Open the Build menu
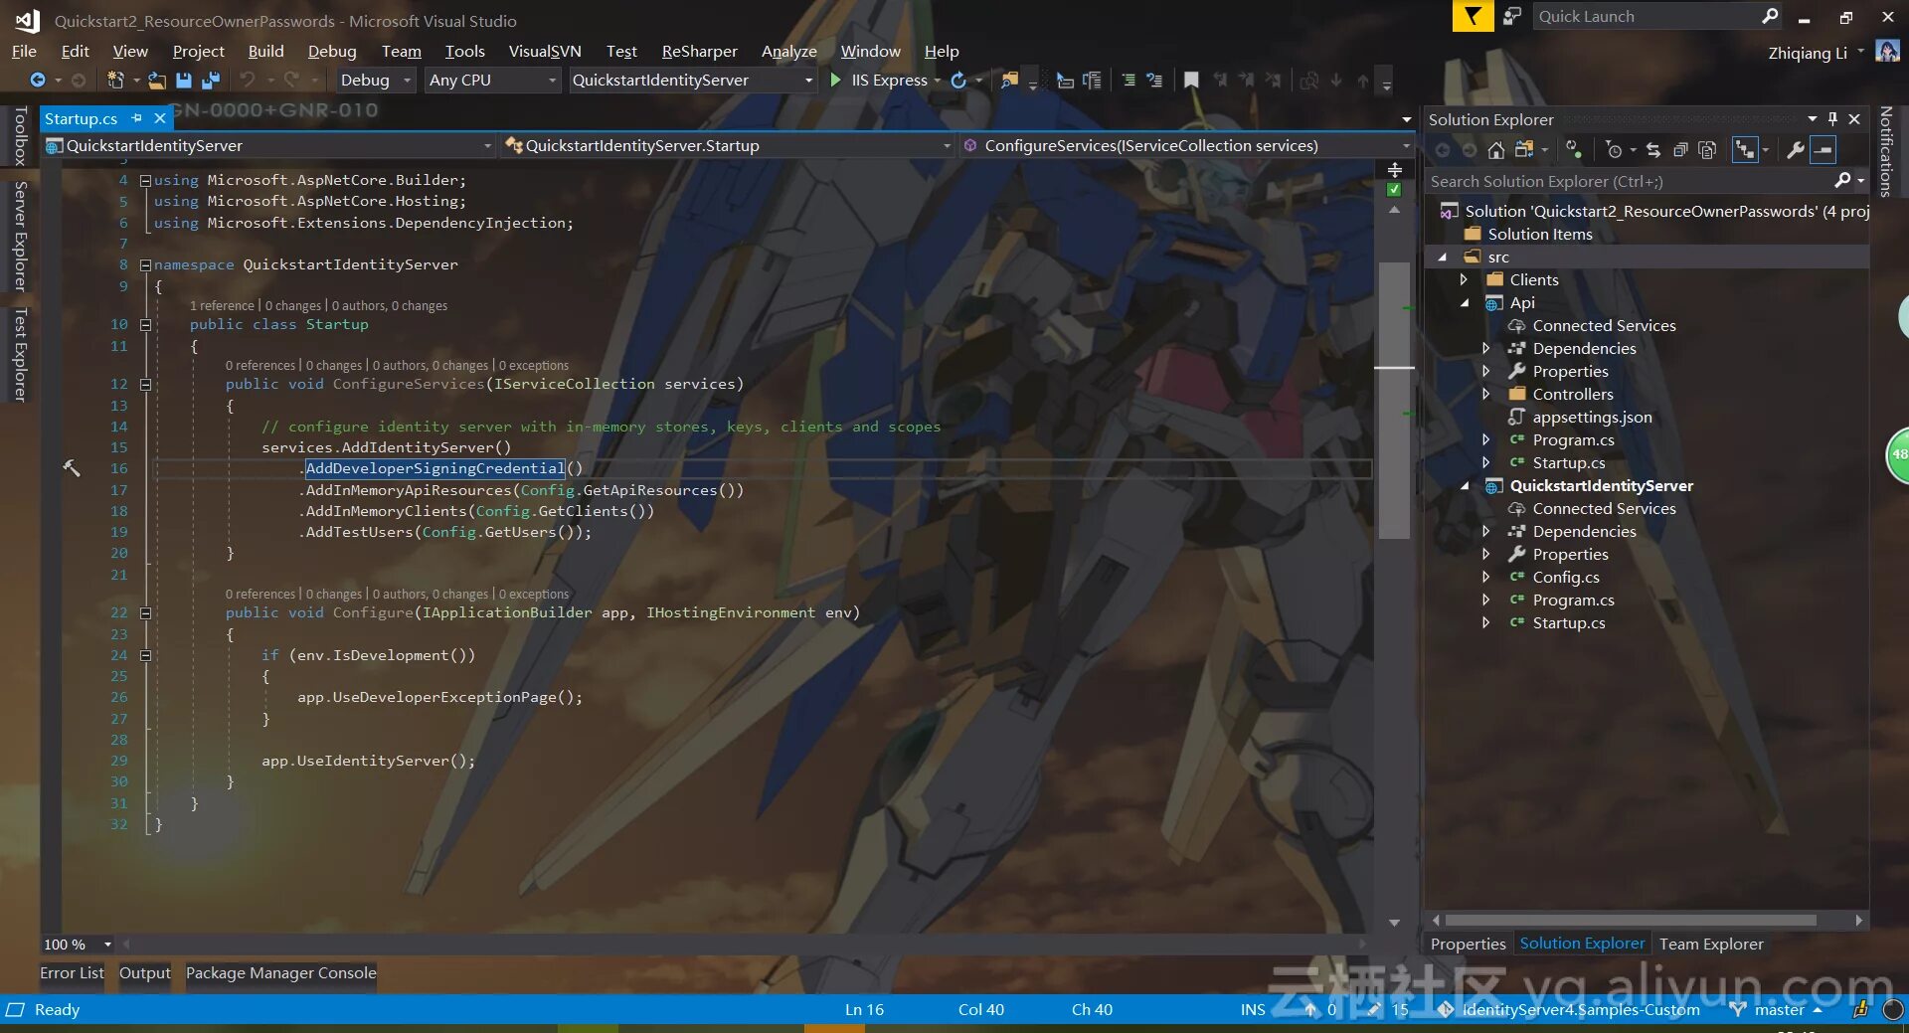The image size is (1909, 1033). coord(265,52)
